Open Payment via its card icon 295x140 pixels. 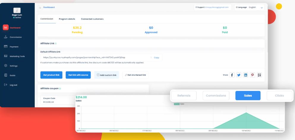coord(6,46)
